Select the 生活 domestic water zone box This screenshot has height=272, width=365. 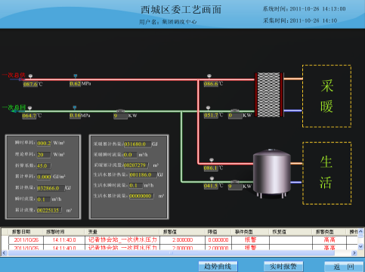326,173
